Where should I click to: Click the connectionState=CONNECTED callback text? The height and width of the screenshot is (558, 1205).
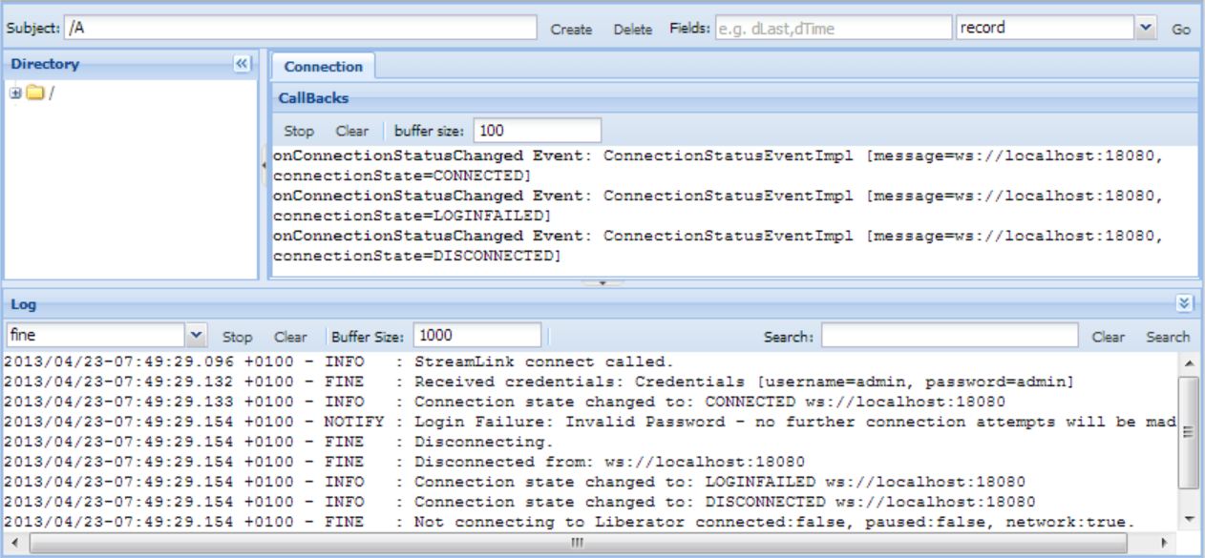(400, 176)
